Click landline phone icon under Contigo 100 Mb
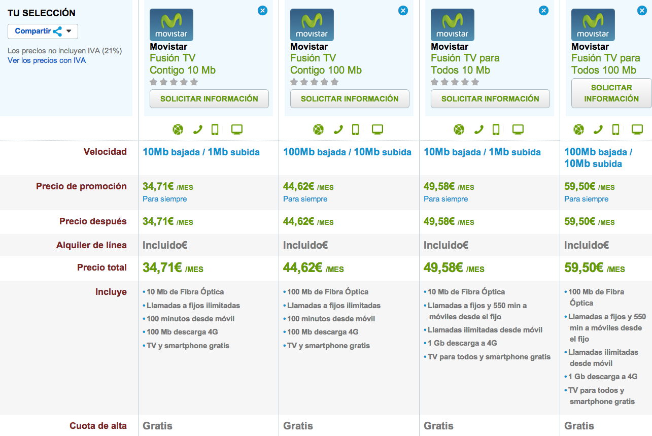 click(x=338, y=129)
